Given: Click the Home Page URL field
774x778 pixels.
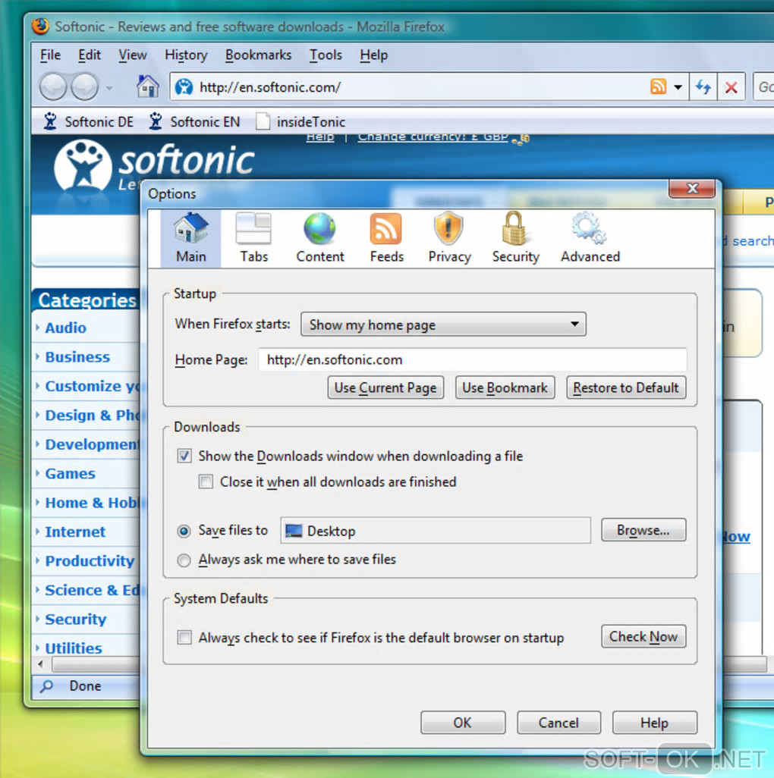Looking at the screenshot, I should pyautogui.click(x=472, y=359).
